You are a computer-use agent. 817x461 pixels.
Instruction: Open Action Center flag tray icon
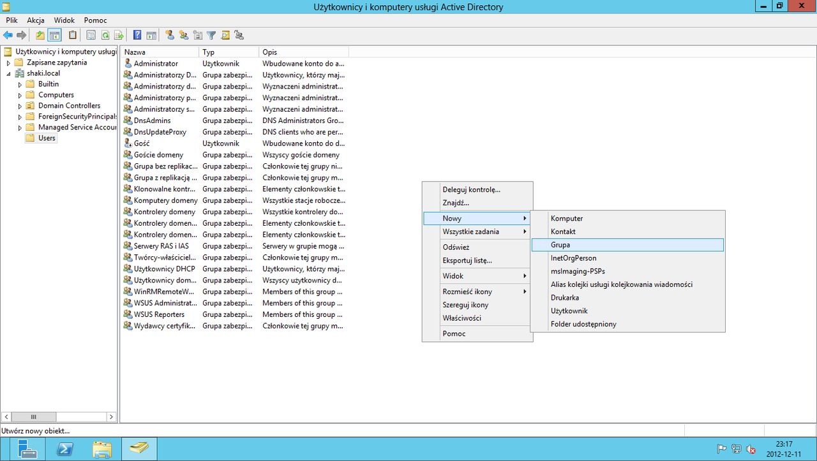[x=722, y=449]
